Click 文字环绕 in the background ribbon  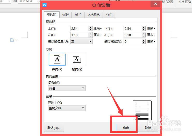click(x=185, y=2)
